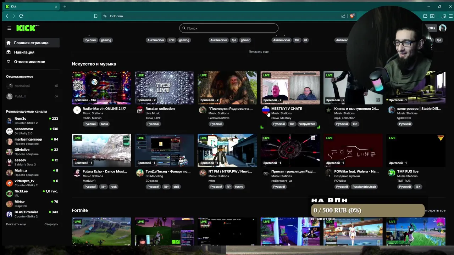Open tg300000 channel avatar
Image resolution: width=454 pixels, height=255 pixels.
click(x=391, y=110)
